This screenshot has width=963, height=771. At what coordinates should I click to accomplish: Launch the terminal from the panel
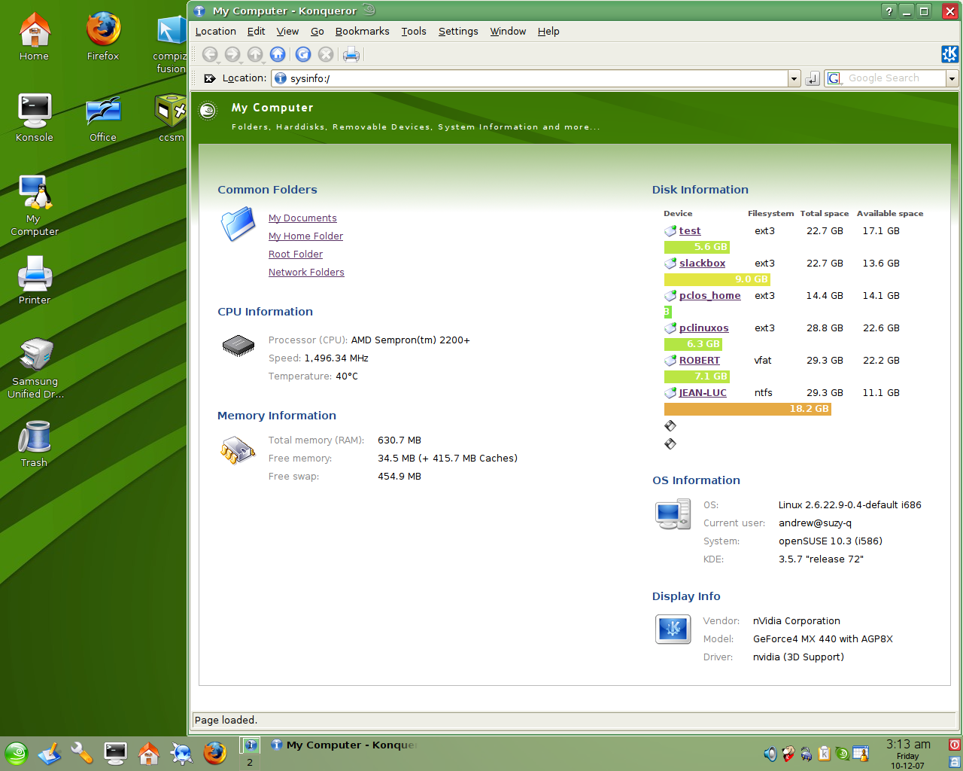(x=115, y=754)
